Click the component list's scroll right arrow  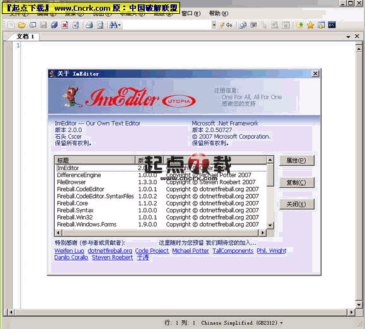point(263,233)
